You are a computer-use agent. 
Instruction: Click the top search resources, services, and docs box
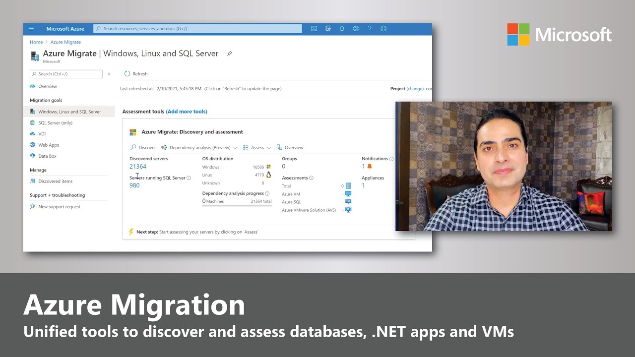point(197,29)
